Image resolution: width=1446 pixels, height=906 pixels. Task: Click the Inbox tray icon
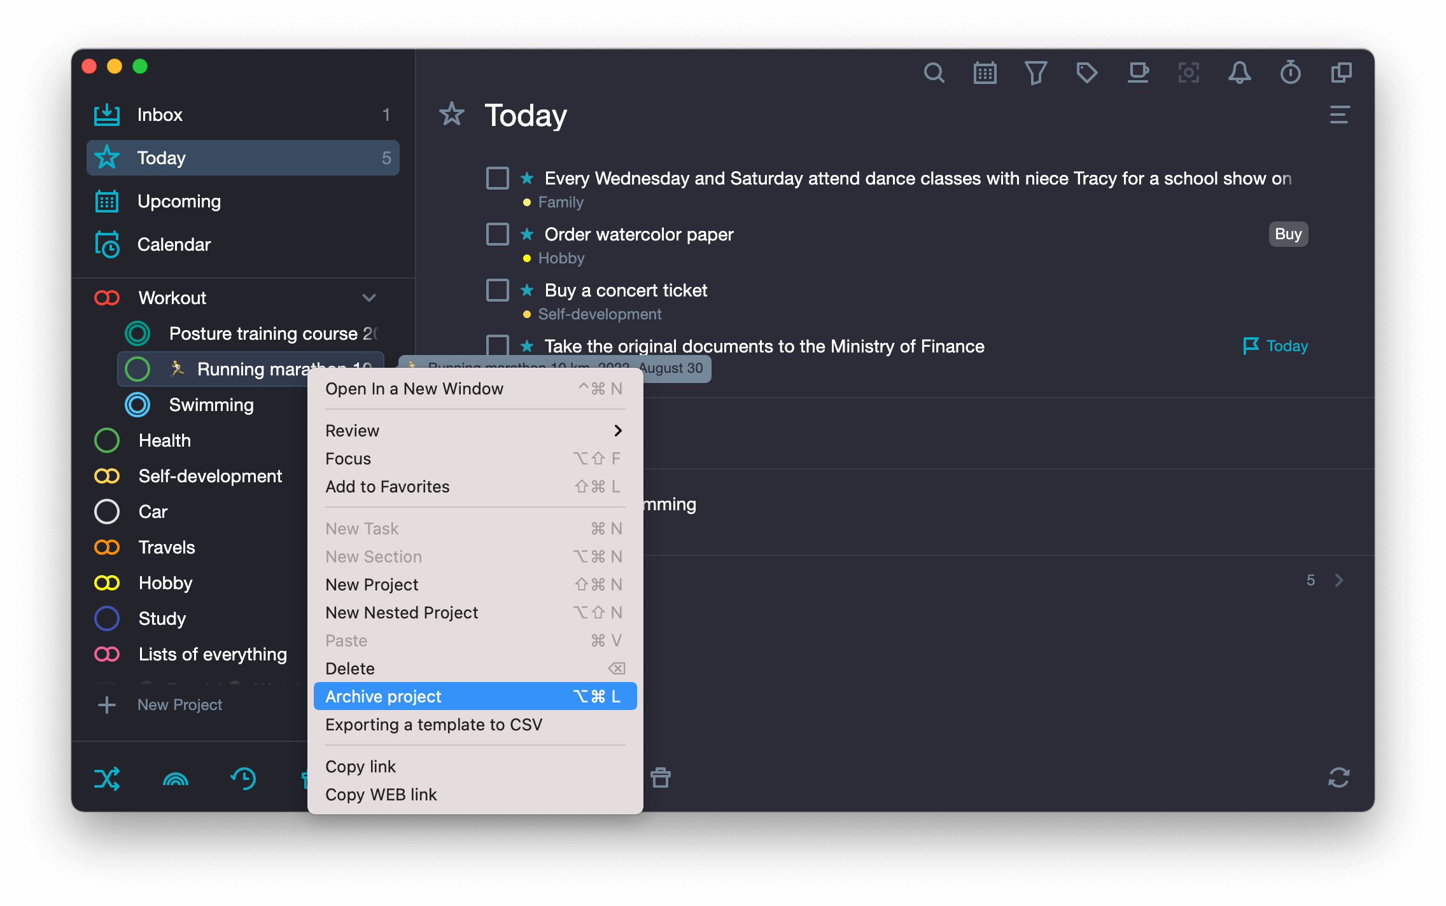point(107,115)
